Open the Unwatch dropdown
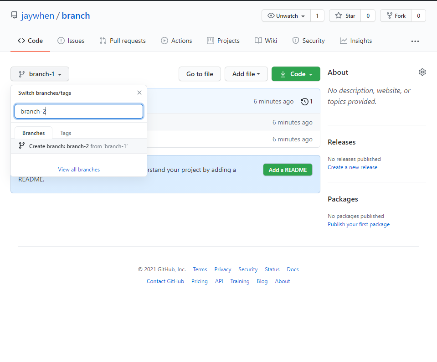Viewport: 437px width, 362px height. (x=286, y=16)
